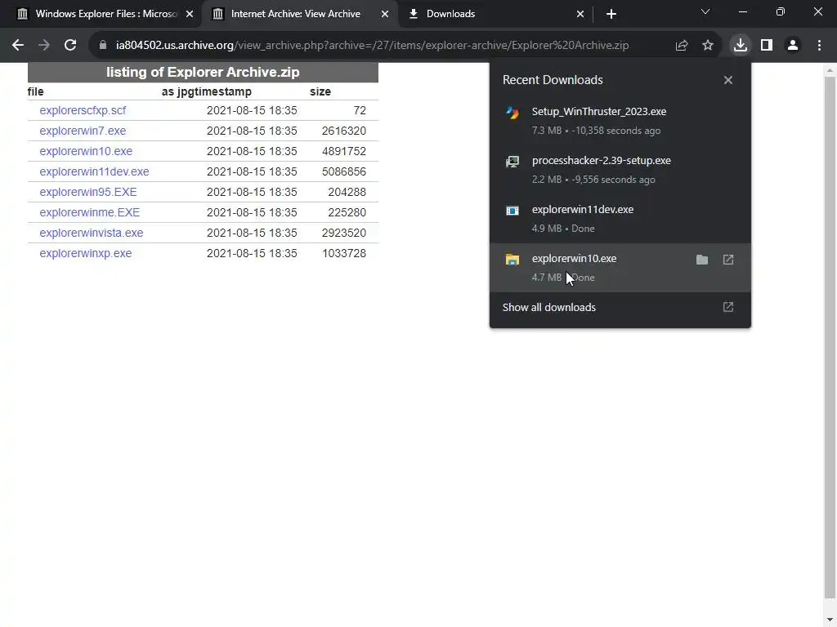Show explorerwin10.exe in folder
Image resolution: width=837 pixels, height=627 pixels.
pos(702,260)
